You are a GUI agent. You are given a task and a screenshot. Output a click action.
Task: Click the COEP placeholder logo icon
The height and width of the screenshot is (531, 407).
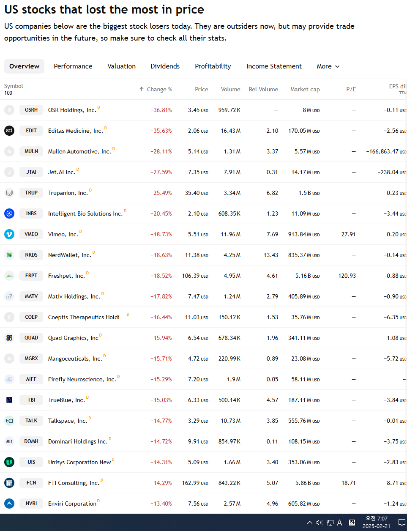[x=9, y=317]
